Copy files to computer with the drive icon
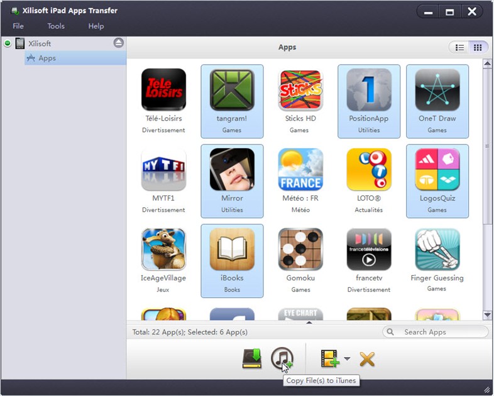 (x=252, y=358)
